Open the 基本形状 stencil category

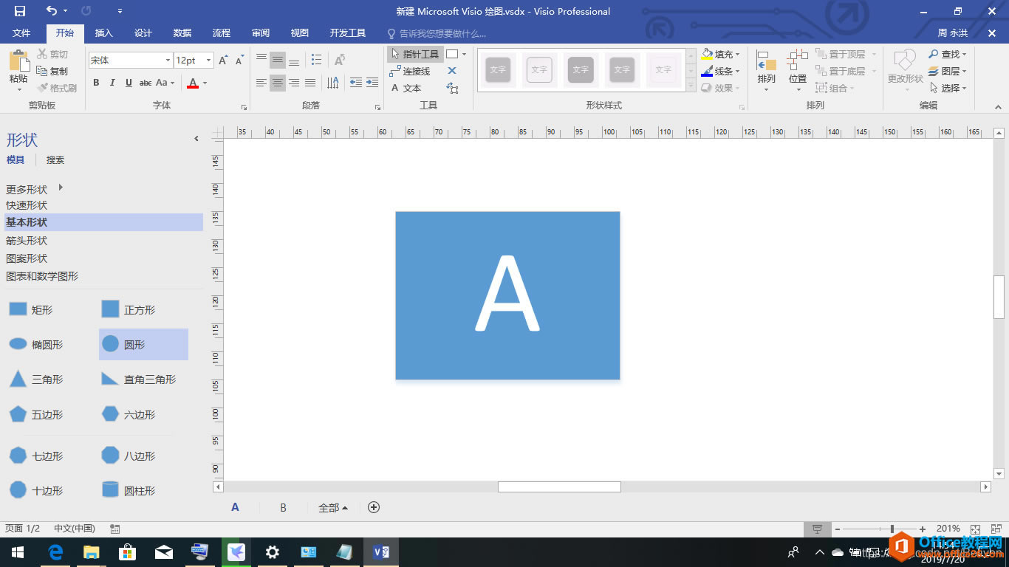click(x=27, y=222)
